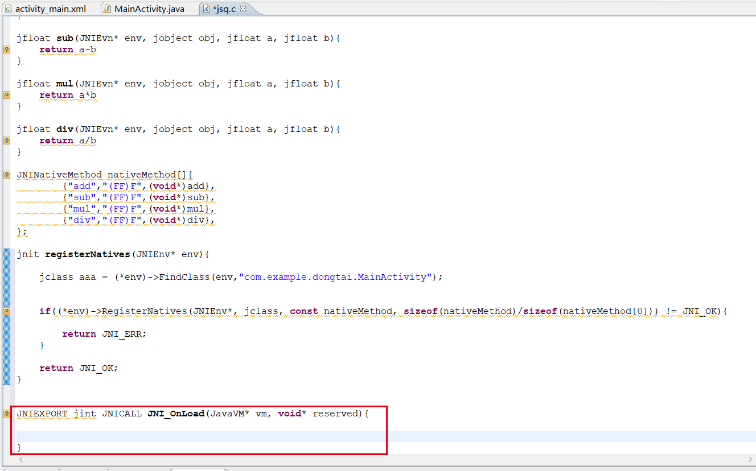The image size is (756, 471).
Task: Close the jsq.c tab with its X
Action: (x=243, y=9)
